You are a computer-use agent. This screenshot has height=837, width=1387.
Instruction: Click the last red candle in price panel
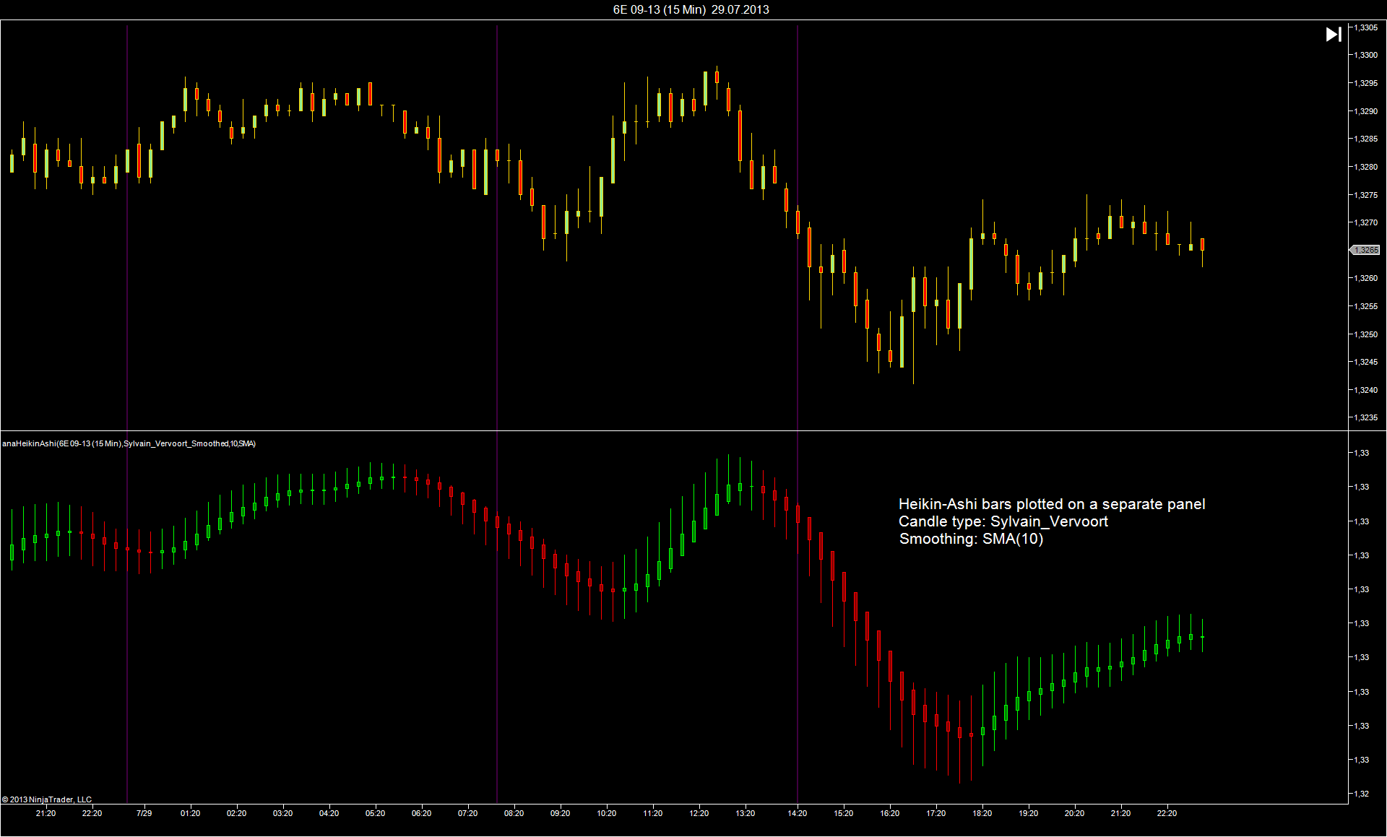1203,245
